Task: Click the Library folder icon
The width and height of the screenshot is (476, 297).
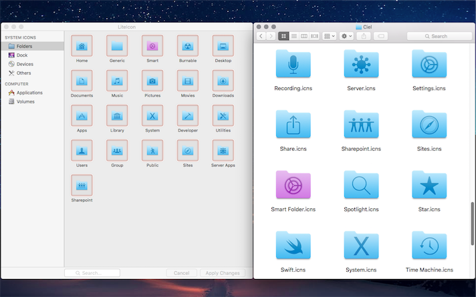Action: point(117,115)
